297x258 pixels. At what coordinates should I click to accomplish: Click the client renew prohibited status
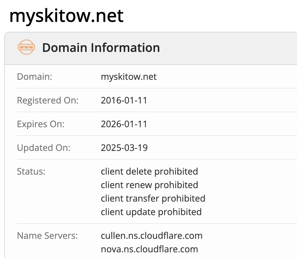pyautogui.click(x=149, y=185)
